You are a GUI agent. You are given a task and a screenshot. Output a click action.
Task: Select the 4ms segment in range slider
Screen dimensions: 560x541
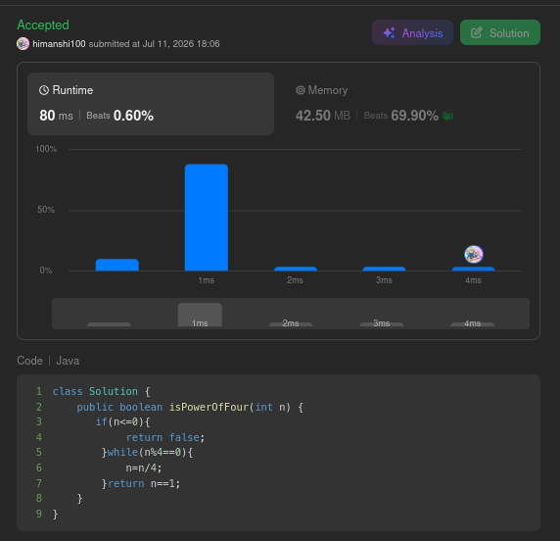(473, 323)
